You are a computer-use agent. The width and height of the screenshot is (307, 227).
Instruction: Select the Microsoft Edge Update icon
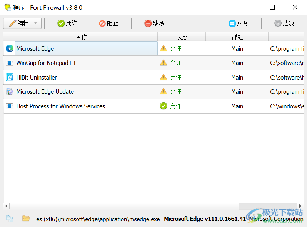pos(10,91)
